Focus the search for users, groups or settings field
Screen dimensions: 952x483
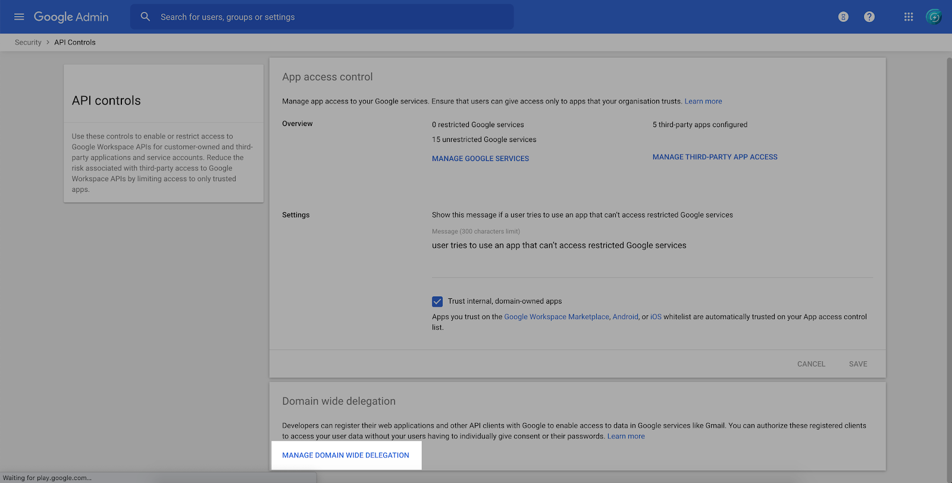coord(322,17)
